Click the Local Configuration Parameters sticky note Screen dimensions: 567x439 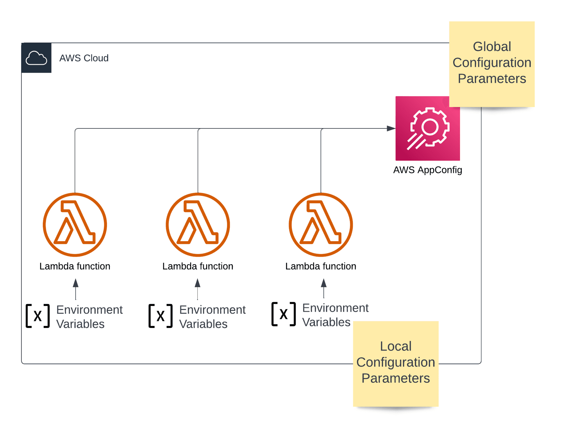click(x=395, y=363)
